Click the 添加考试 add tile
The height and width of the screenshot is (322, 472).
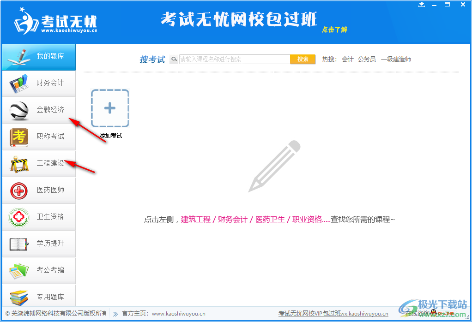coord(109,108)
